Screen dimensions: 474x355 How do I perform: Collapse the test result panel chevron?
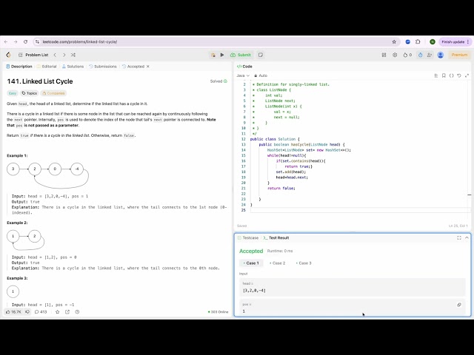(x=467, y=238)
